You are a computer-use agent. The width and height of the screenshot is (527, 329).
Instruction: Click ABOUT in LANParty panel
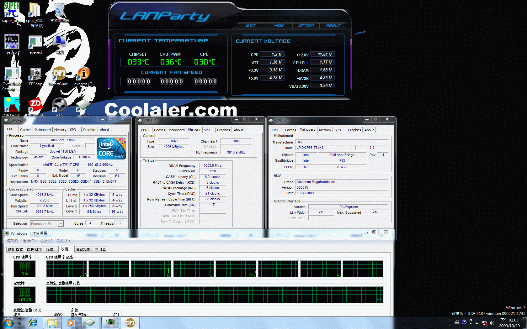point(333,25)
